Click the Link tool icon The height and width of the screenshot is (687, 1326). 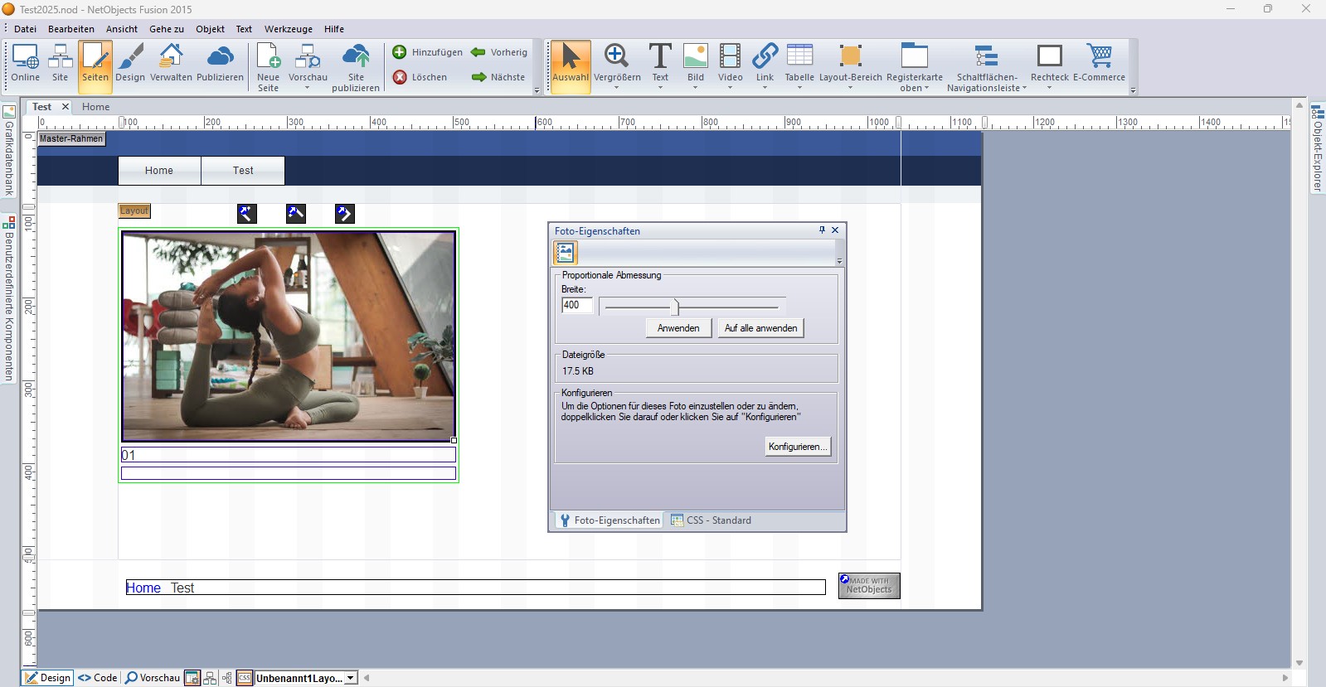click(765, 57)
